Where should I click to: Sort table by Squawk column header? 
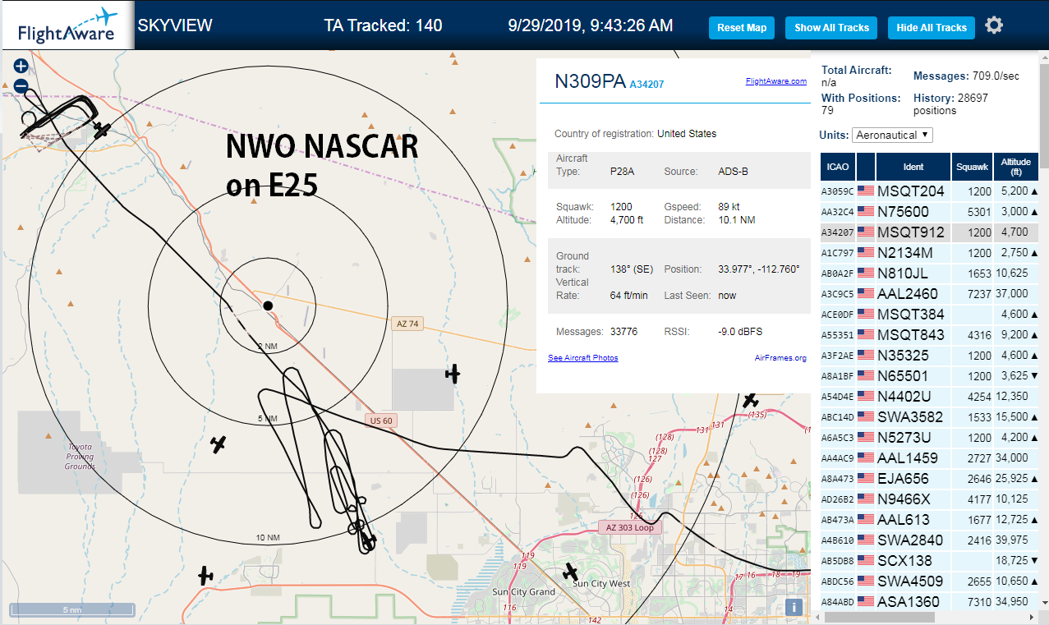click(x=973, y=167)
